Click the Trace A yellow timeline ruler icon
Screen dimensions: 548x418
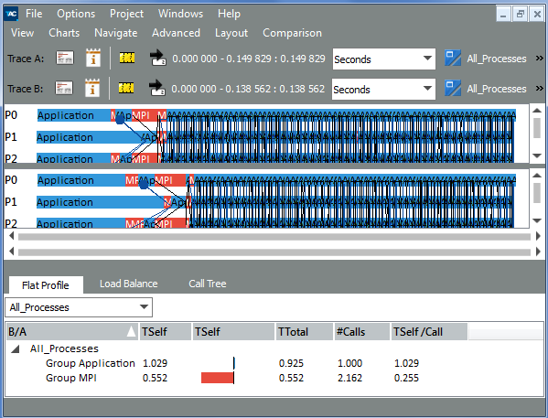[127, 58]
